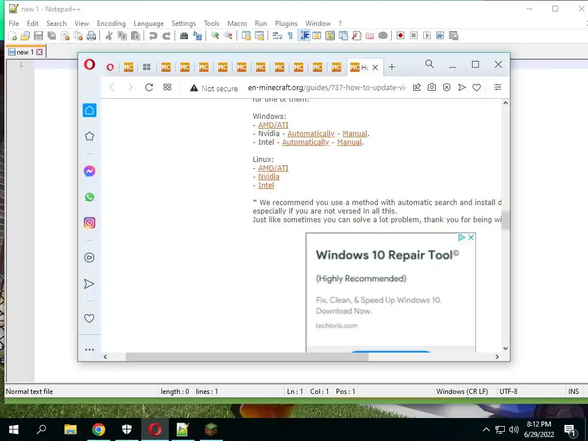Toggle Word wrap in Notepad++ toolbar

coord(277,36)
